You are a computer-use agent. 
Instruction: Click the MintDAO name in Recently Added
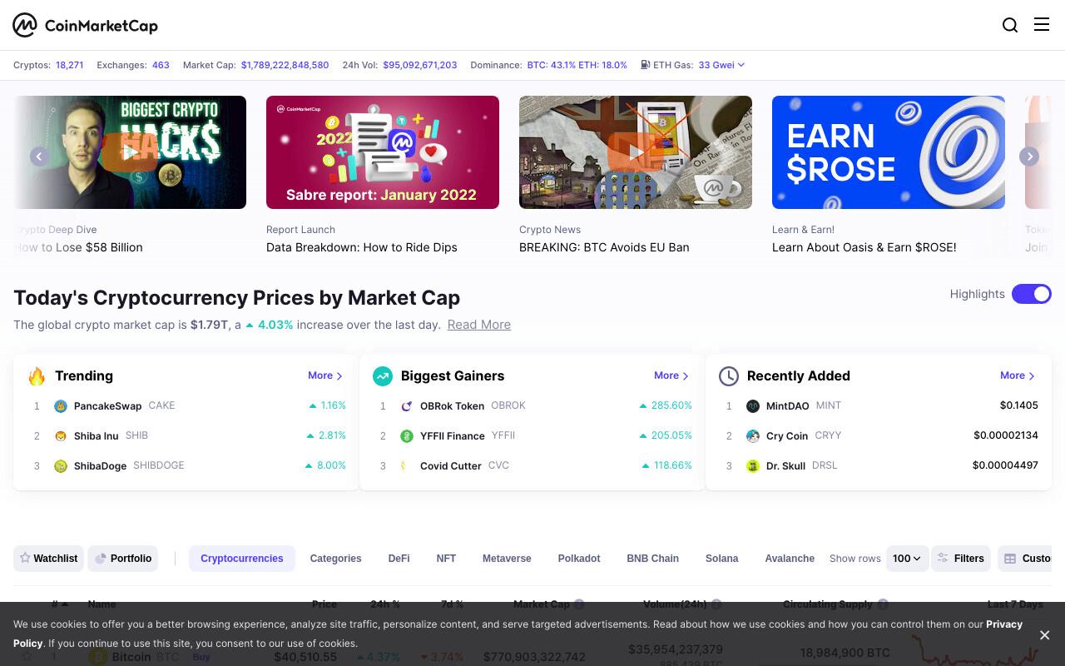788,406
